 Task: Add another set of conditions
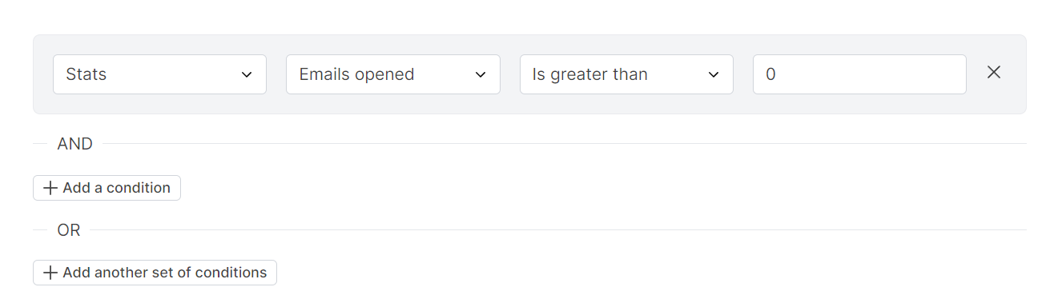(155, 273)
